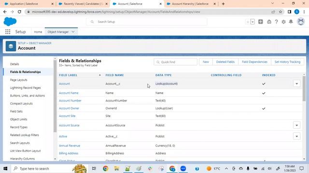Sort by the Field Label column arrow

pos(100,75)
